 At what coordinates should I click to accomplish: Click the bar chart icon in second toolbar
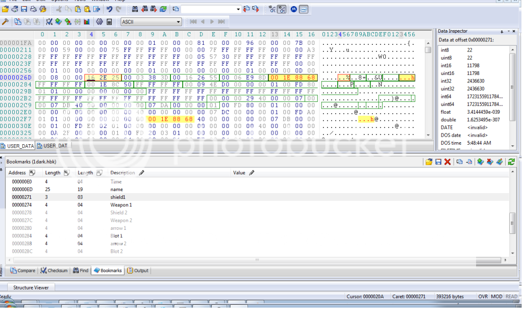click(87, 22)
